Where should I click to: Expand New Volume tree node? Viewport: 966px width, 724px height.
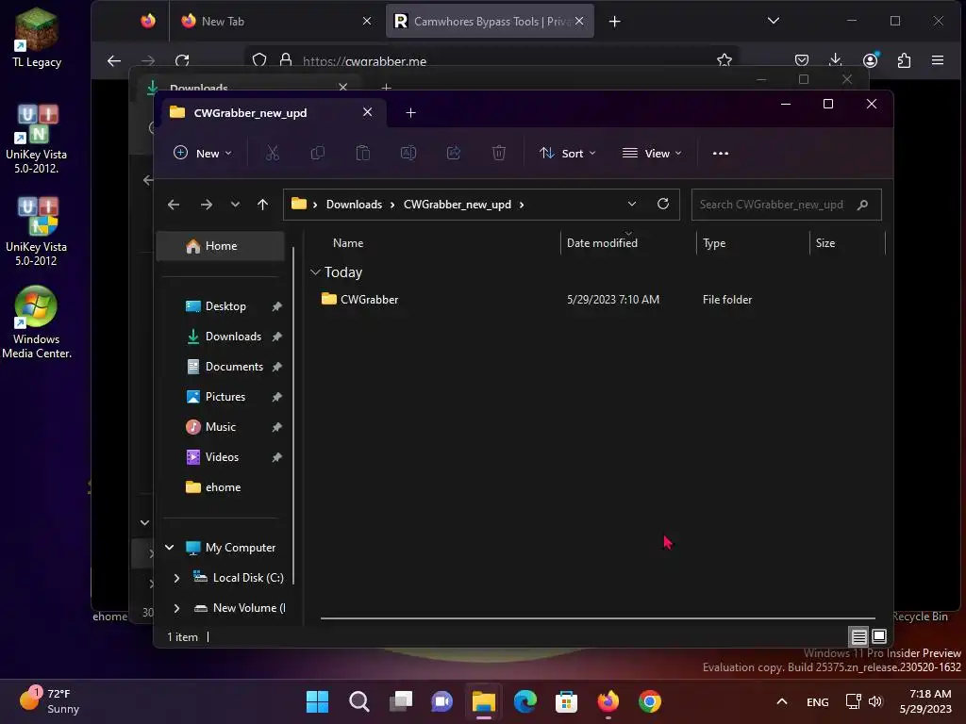[x=176, y=608]
